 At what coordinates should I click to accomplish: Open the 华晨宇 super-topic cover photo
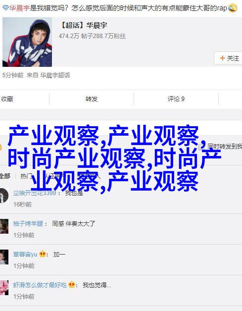coord(27,42)
